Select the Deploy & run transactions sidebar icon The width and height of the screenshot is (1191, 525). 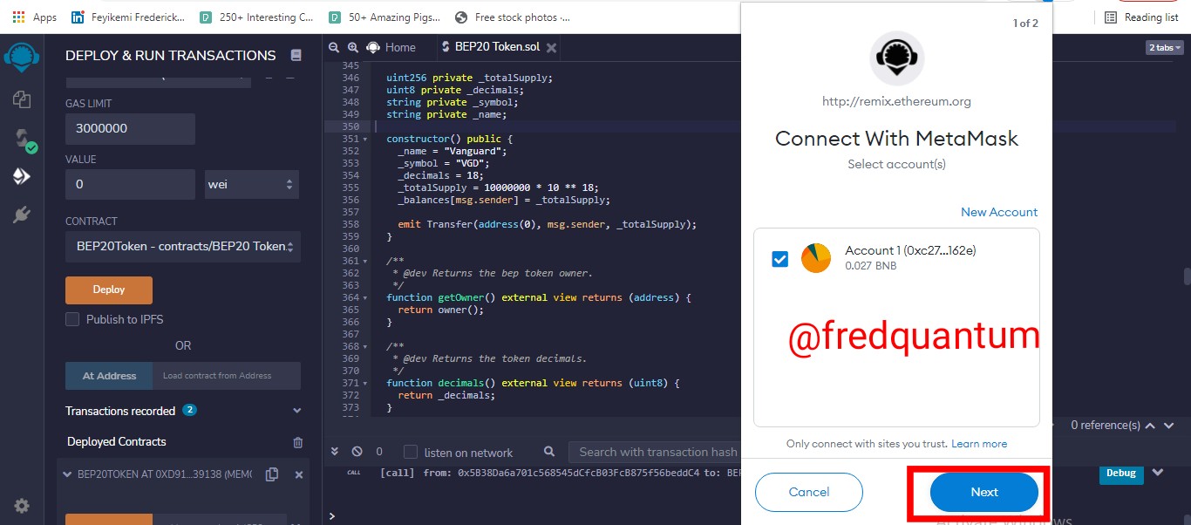(22, 176)
